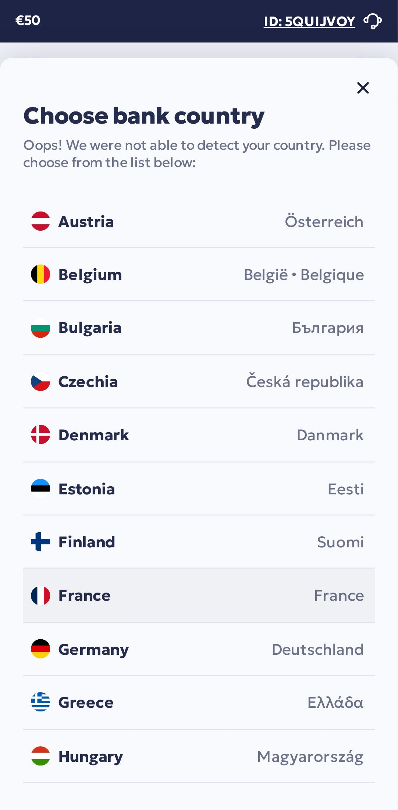
Task: Click the Belgium flag icon
Action: pyautogui.click(x=40, y=274)
